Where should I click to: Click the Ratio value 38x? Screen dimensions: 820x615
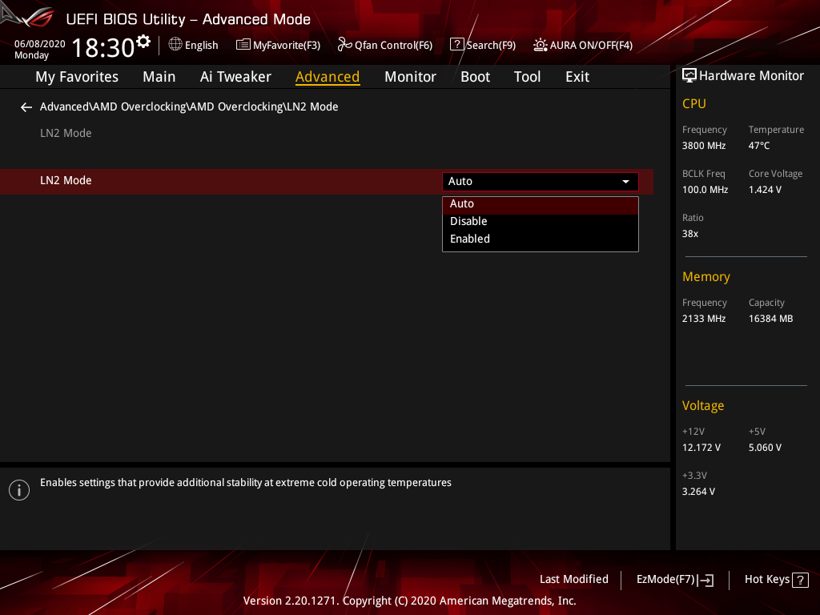point(689,234)
